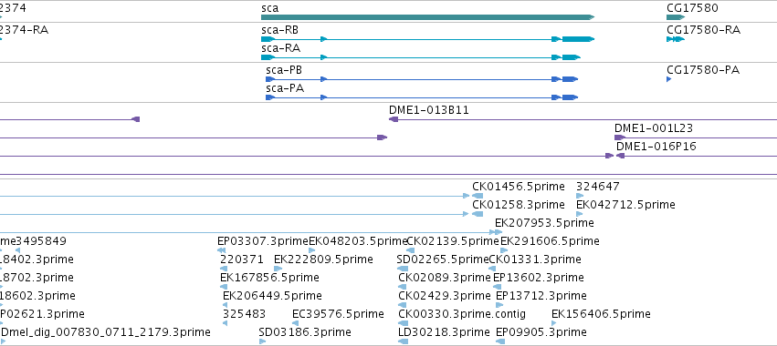The width and height of the screenshot is (777, 346).
Task: Select the sca-RB transcript label
Action: [x=279, y=30]
